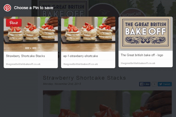The width and height of the screenshot is (176, 117).
Task: Click the 'Choose a Pin to save' heading
Action: [33, 8]
